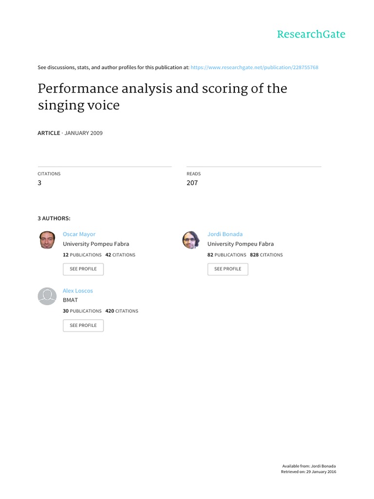Click Jordi Bonada's profile photo
The width and height of the screenshot is (374, 499).
pos(190,240)
